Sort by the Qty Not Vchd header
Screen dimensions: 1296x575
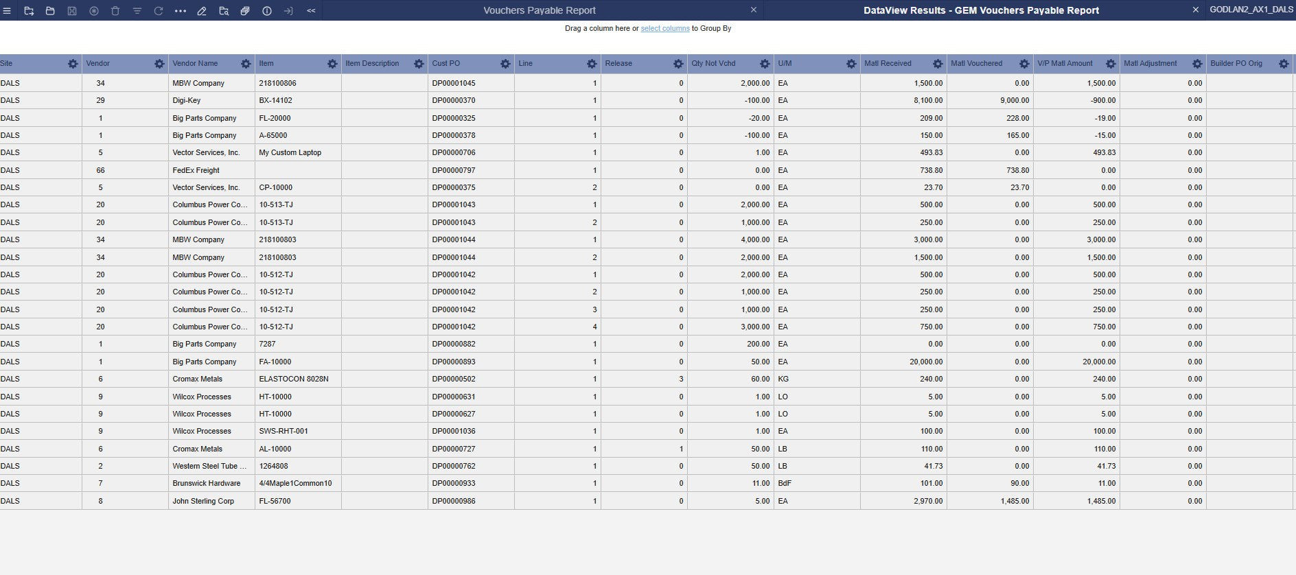tap(713, 64)
